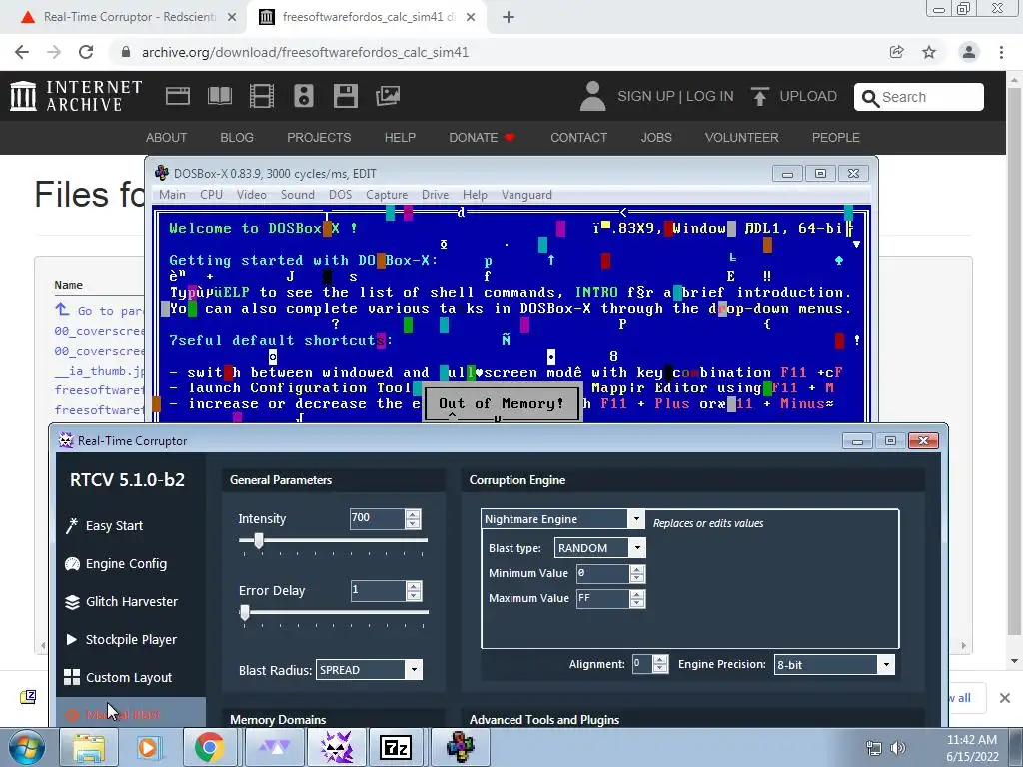Open Internet Archive texts book icon
1023x767 pixels.
(219, 96)
